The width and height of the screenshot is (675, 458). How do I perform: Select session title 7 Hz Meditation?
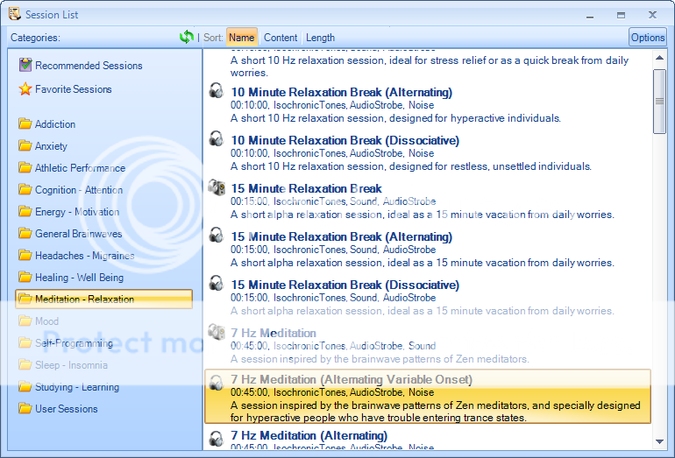274,334
